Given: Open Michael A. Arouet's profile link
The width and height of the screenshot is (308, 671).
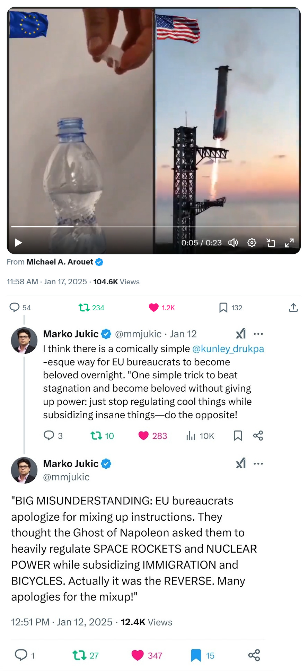Looking at the screenshot, I should point(60,262).
